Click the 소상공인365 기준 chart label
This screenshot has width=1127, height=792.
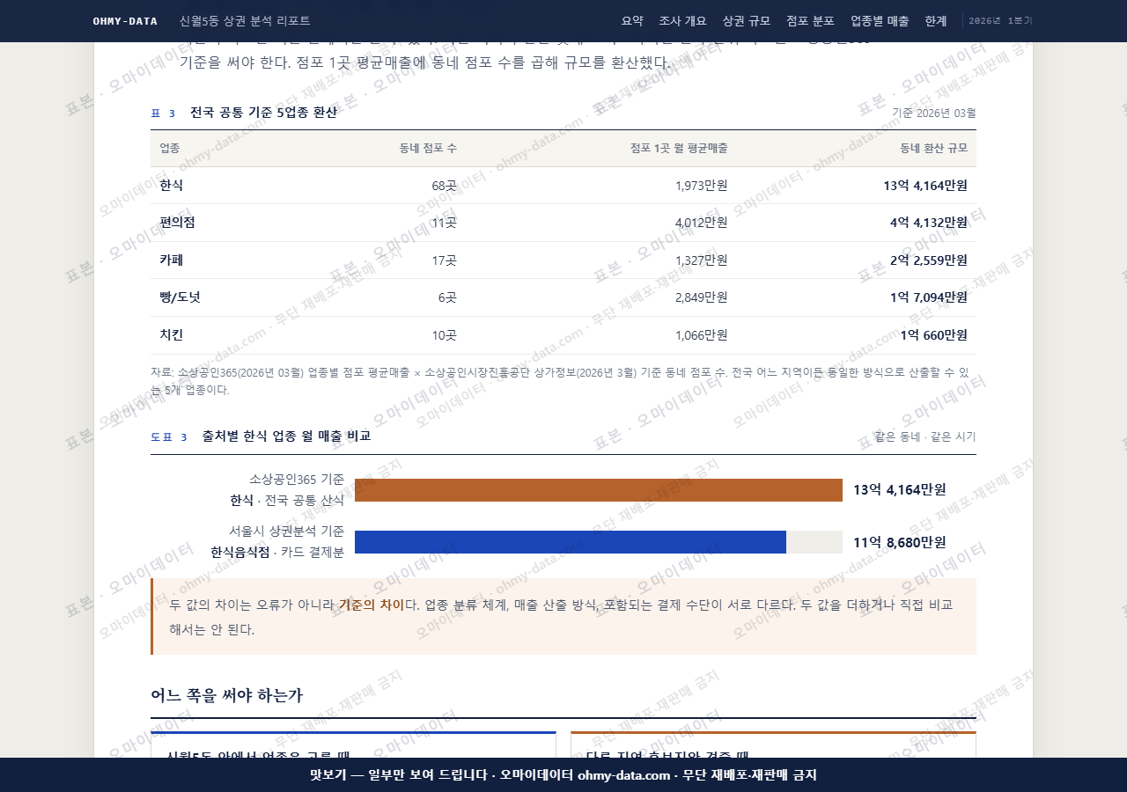[x=297, y=480]
